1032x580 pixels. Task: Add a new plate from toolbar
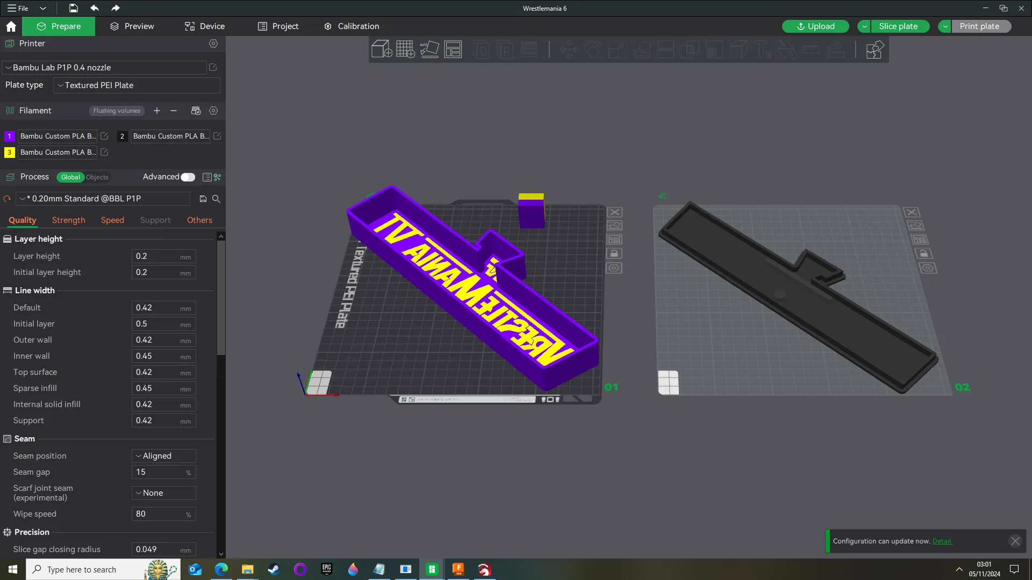(405, 49)
